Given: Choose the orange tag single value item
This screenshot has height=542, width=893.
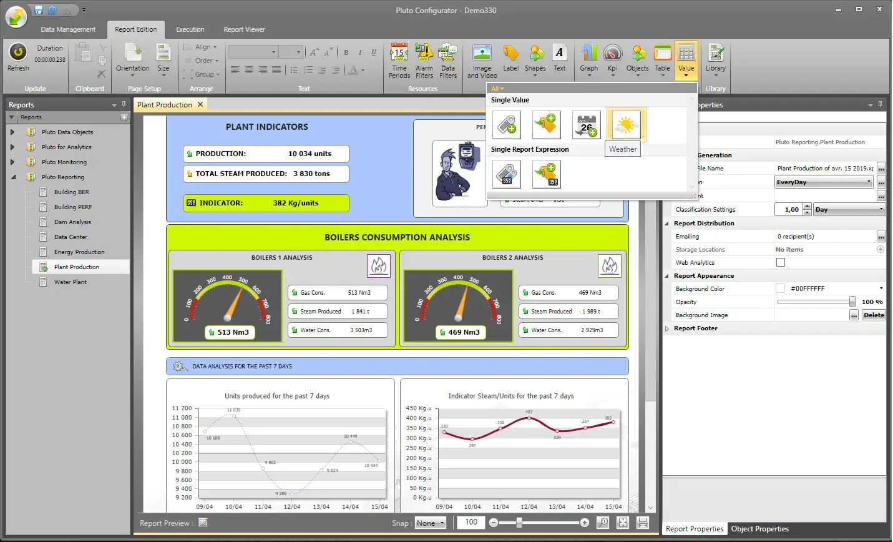Looking at the screenshot, I should [x=546, y=126].
